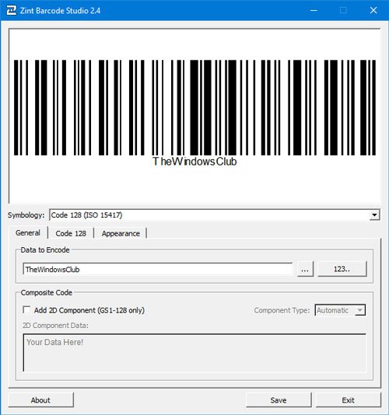This screenshot has height=415, width=389.
Task: Exit the application via Exit button
Action: pos(348,400)
